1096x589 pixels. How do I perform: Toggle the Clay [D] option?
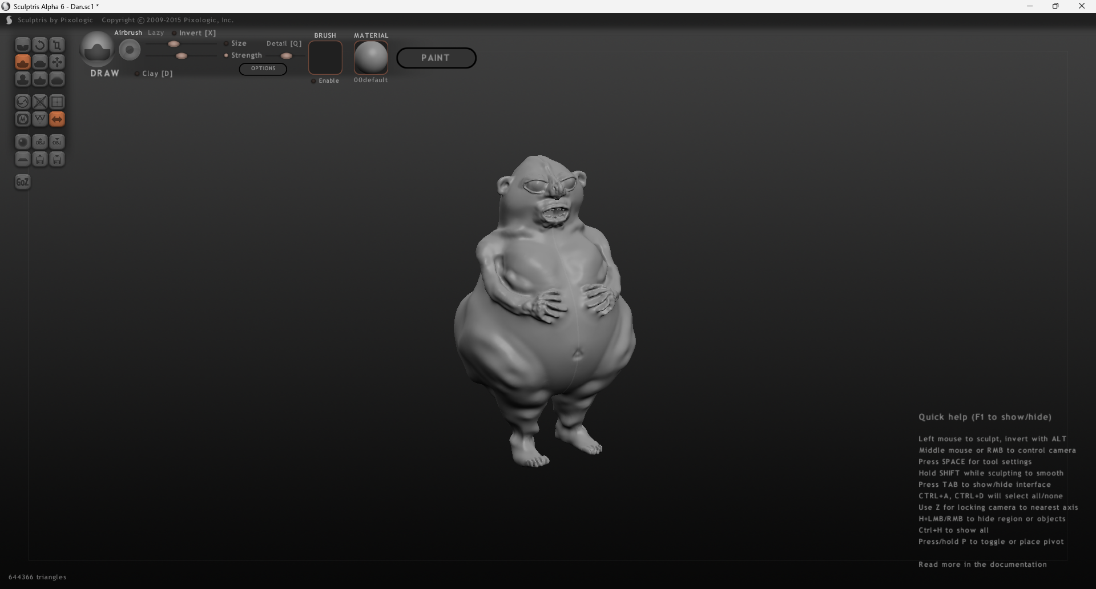click(154, 74)
